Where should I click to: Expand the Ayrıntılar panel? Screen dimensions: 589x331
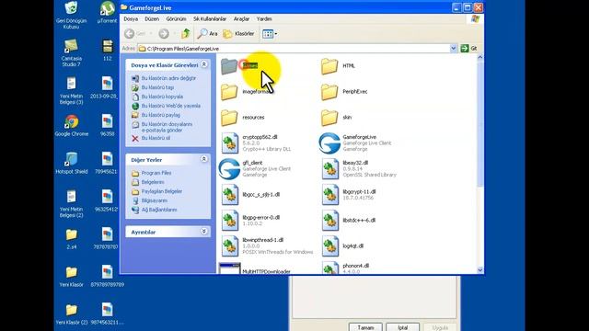point(204,231)
